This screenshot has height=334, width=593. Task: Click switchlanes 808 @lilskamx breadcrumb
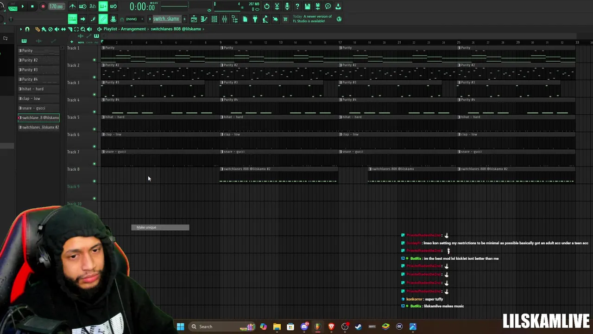pos(176,29)
